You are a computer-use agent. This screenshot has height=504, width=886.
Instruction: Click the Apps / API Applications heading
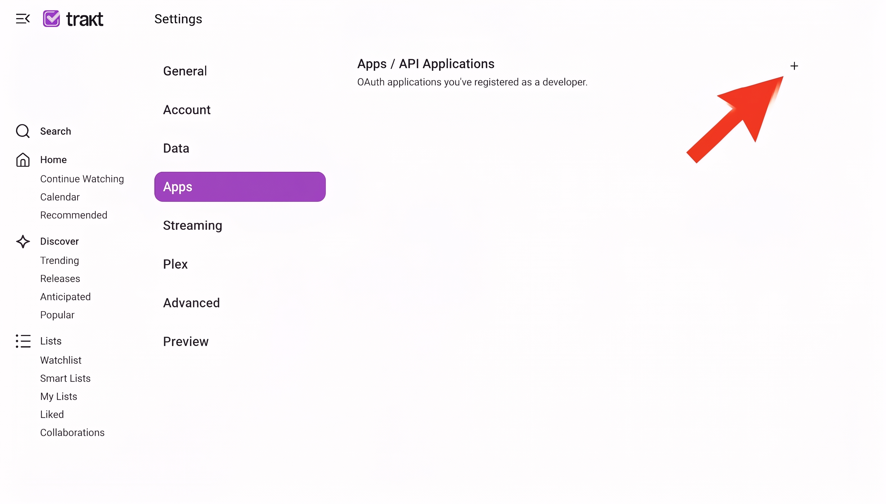(426, 64)
